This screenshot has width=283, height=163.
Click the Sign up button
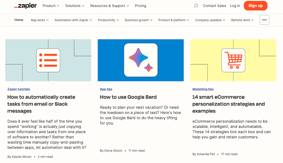[x=255, y=6]
